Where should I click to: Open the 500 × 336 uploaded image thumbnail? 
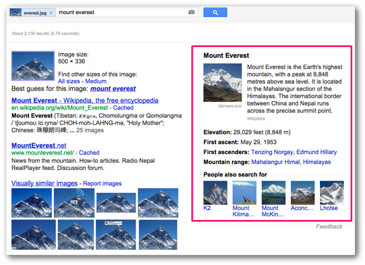(x=33, y=66)
